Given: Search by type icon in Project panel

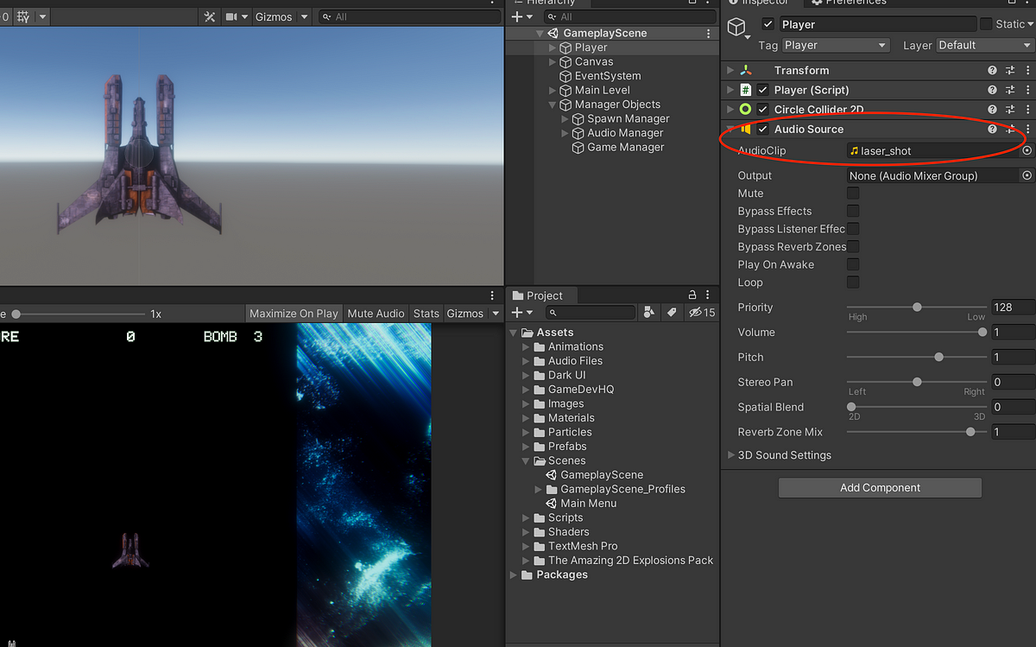Looking at the screenshot, I should click(x=649, y=313).
